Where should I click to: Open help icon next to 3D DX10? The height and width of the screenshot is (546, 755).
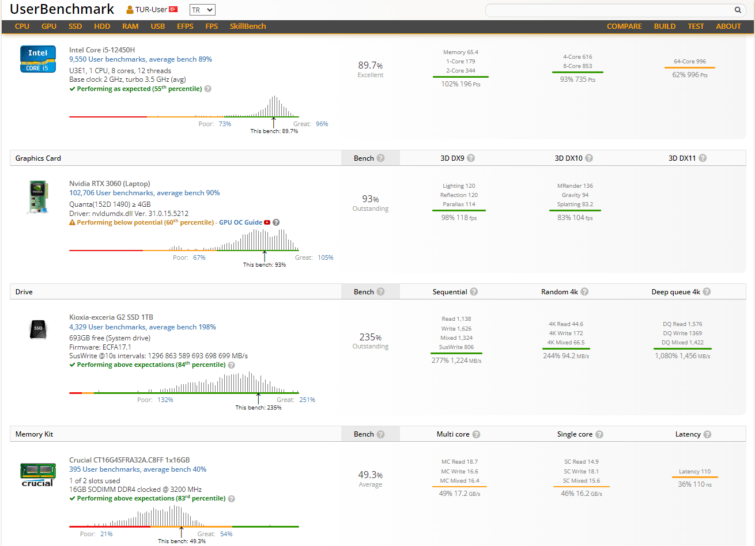coord(589,158)
